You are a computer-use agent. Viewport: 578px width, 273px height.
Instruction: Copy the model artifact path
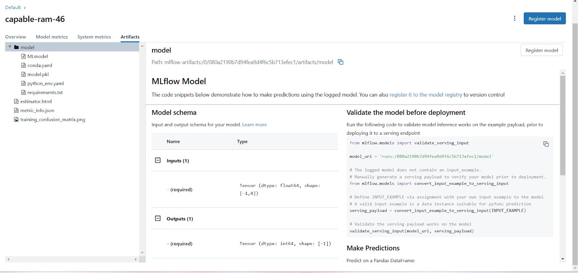pos(340,62)
